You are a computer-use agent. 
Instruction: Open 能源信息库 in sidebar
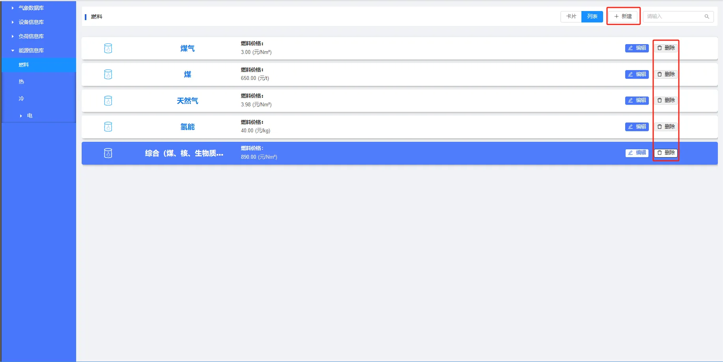pyautogui.click(x=31, y=50)
